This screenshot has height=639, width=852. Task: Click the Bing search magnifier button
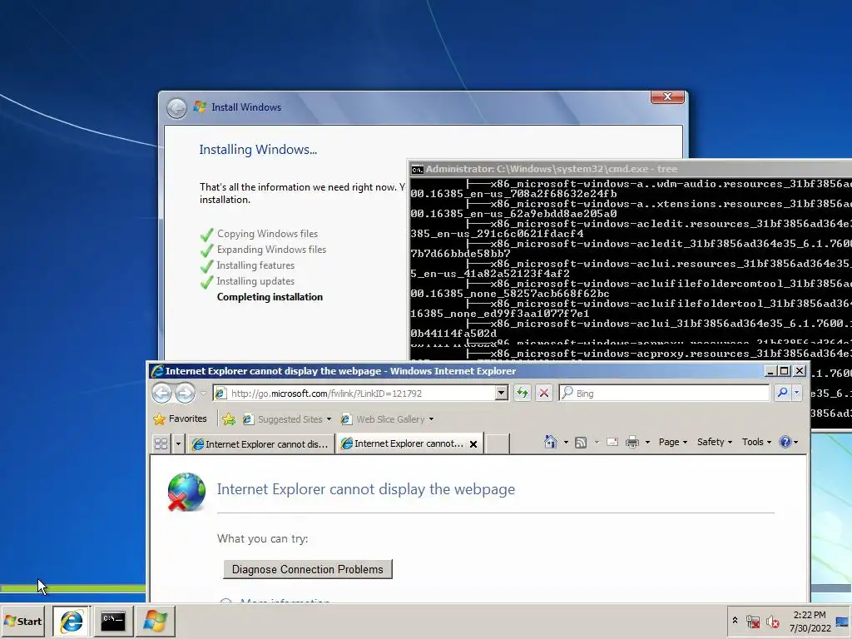point(782,393)
